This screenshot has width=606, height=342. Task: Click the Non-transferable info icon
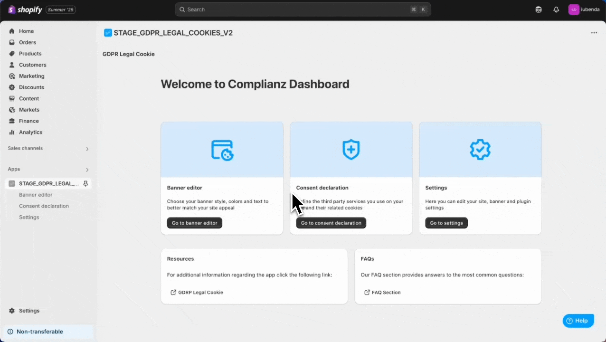(x=10, y=332)
